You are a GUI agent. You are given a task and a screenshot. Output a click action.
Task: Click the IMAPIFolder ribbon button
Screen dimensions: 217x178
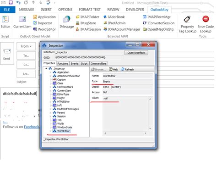(x=87, y=17)
